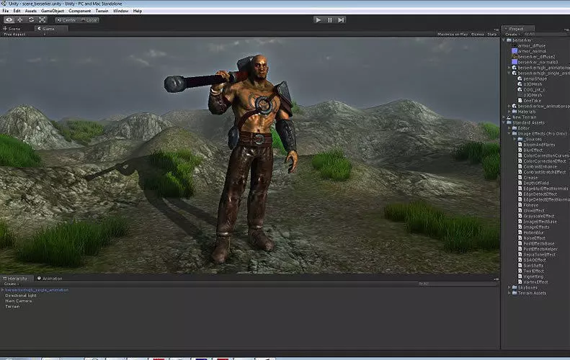Pause the game preview

coord(330,20)
